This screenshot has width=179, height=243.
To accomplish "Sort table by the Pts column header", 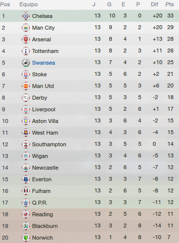I will 170,4.
